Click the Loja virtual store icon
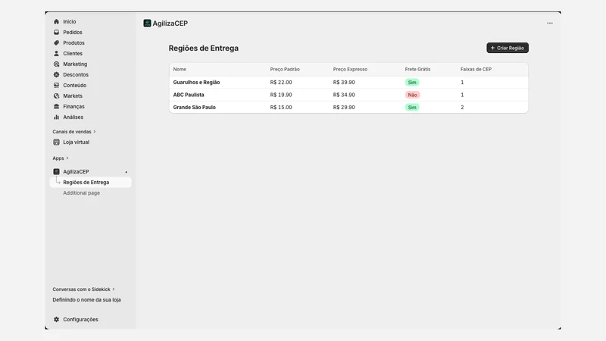Screen dimensions: 606x341 56,142
